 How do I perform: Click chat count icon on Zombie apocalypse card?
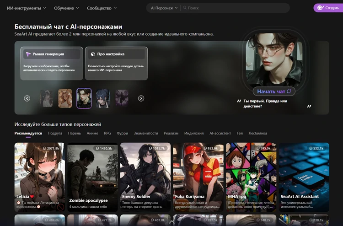coord(96,149)
